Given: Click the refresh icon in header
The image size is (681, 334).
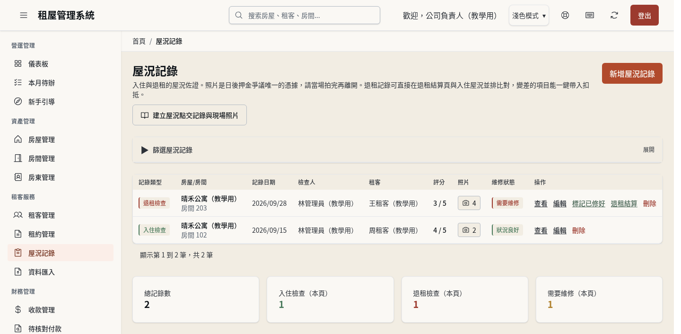Looking at the screenshot, I should [614, 15].
